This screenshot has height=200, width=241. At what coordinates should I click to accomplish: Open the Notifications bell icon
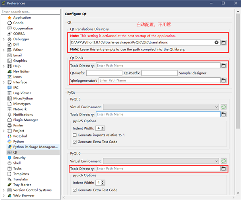(10, 115)
